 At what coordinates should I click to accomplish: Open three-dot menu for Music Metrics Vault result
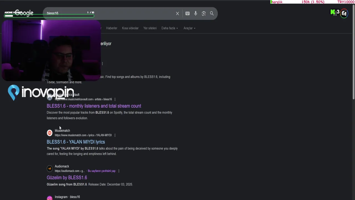click(115, 99)
